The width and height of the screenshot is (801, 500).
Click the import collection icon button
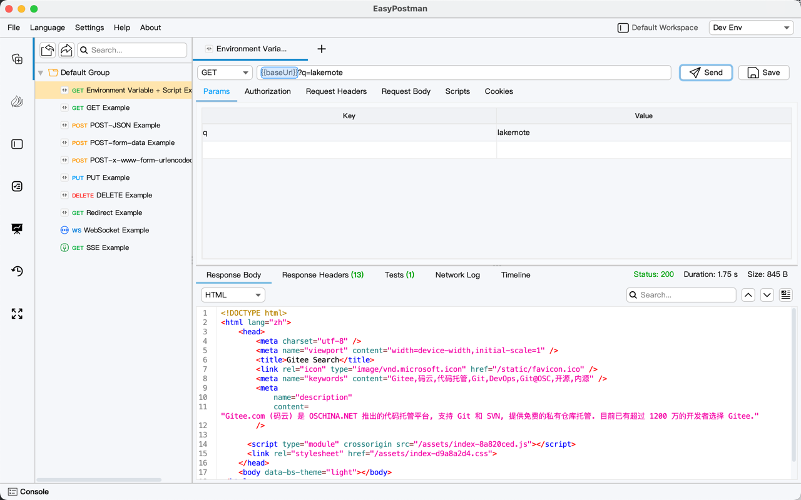[48, 50]
